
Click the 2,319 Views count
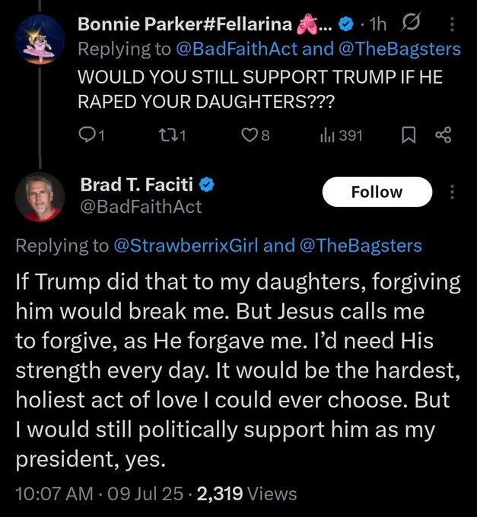pyautogui.click(x=246, y=493)
